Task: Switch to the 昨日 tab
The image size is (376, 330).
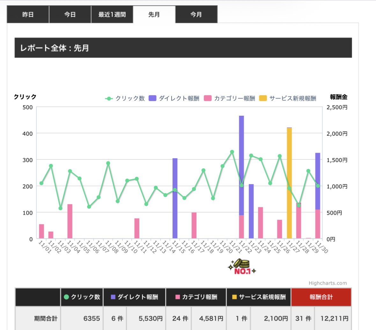Action: (28, 14)
